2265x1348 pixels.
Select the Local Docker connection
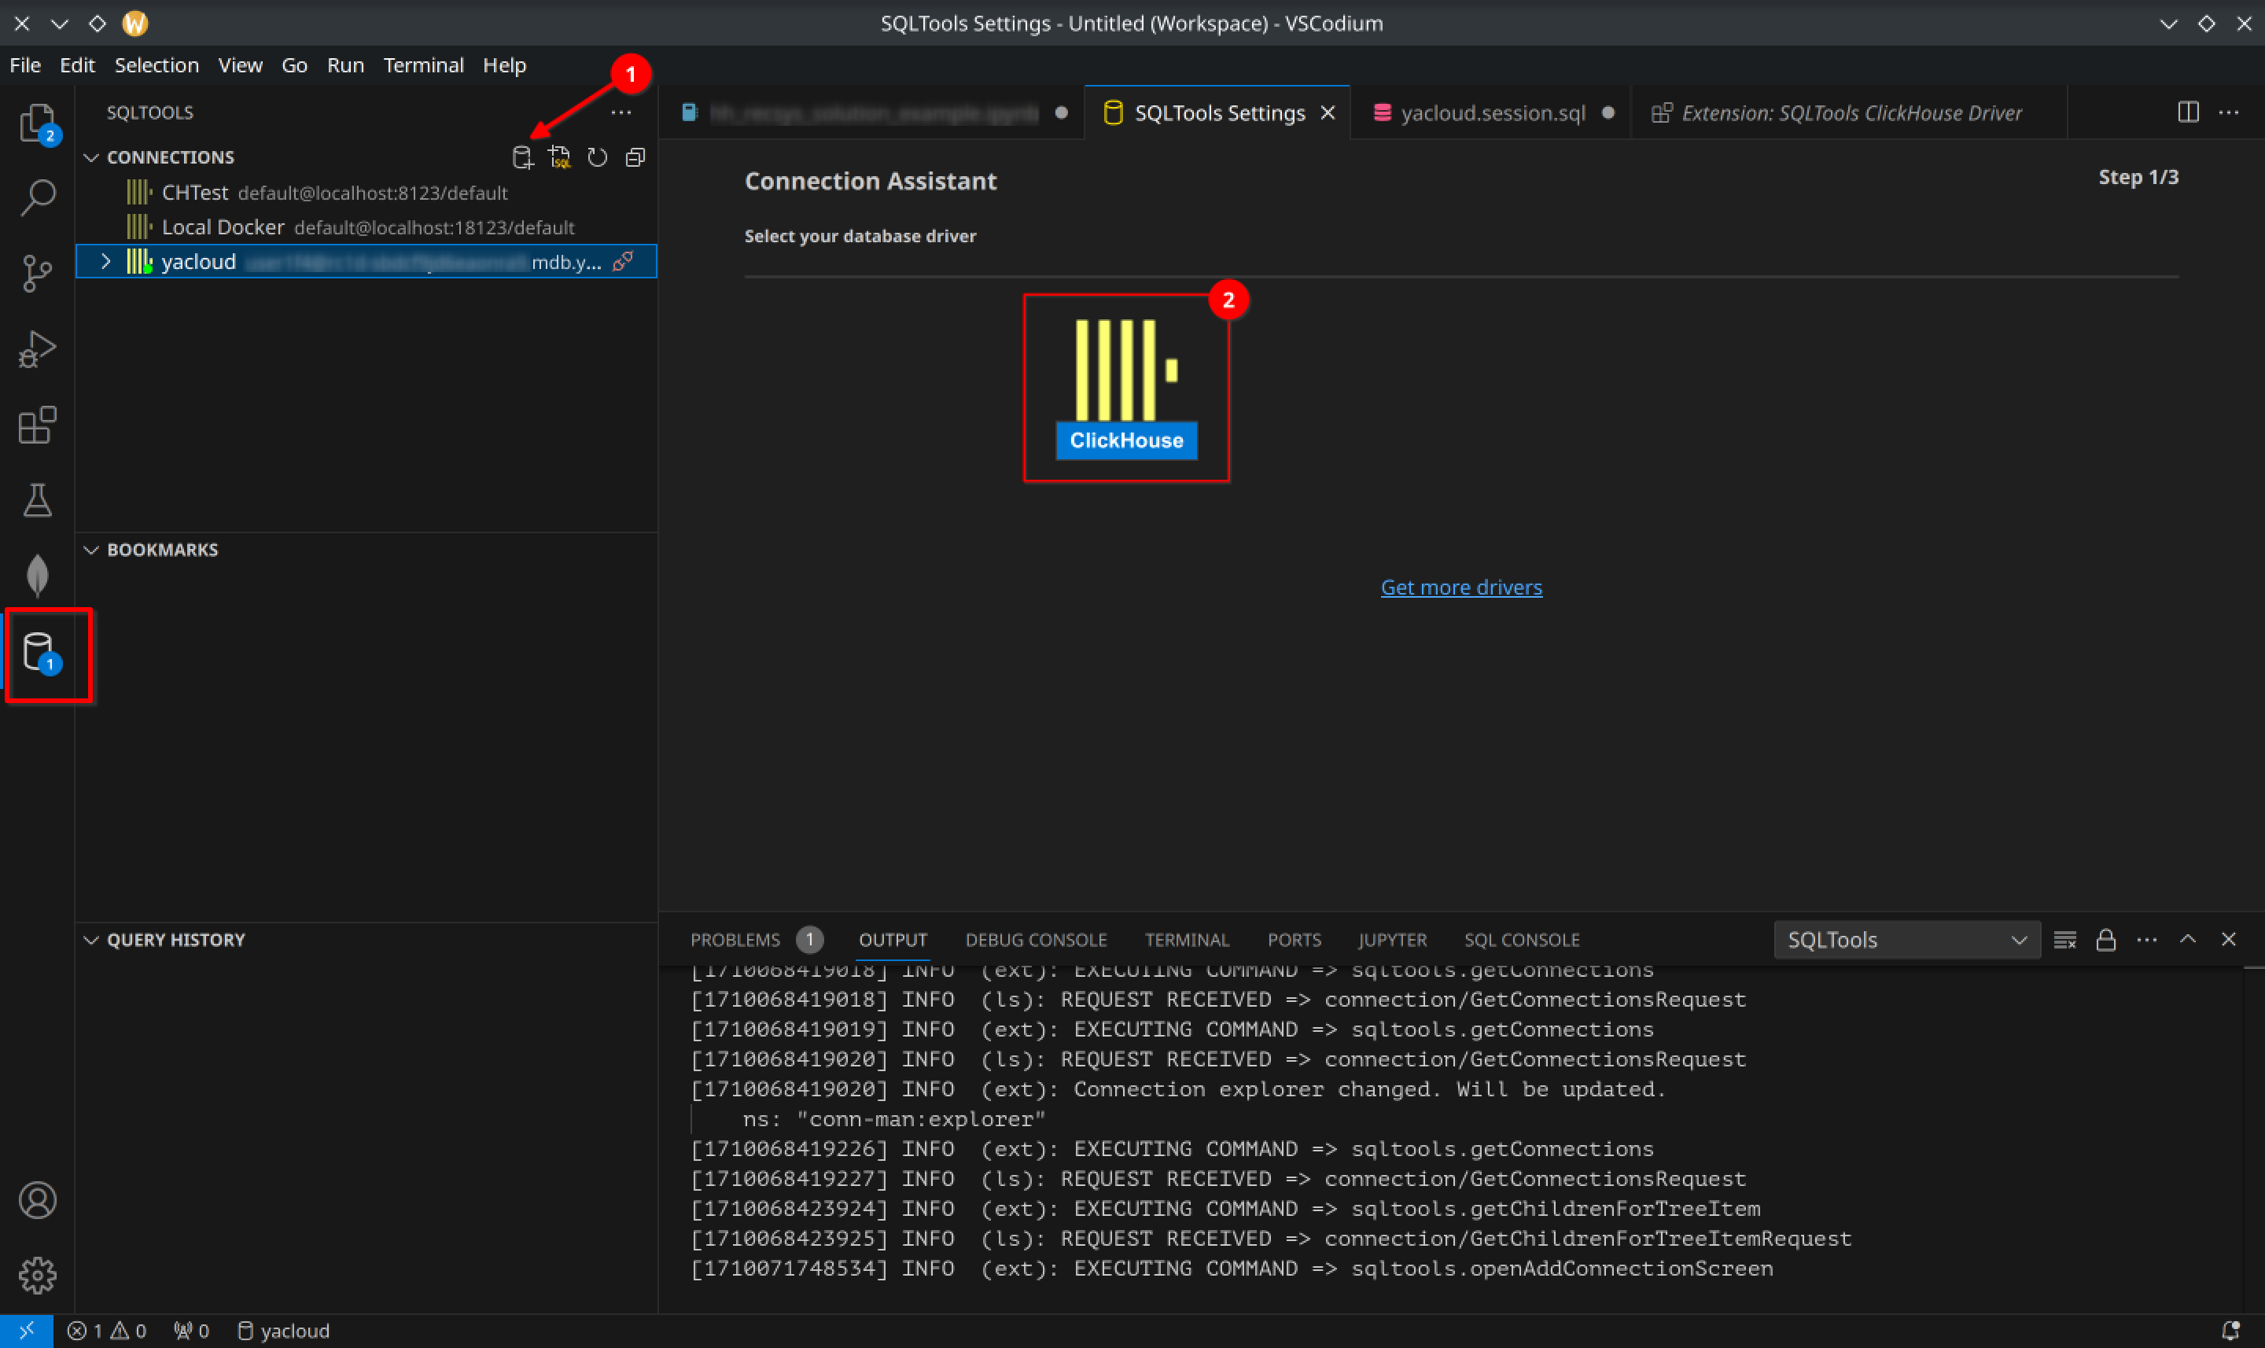coord(223,227)
